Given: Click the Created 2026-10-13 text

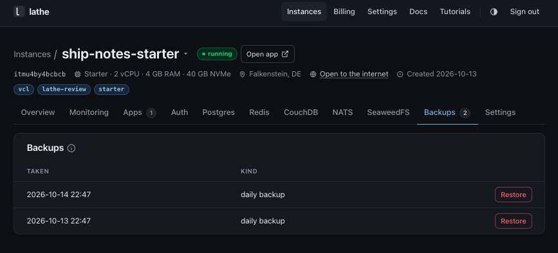Looking at the screenshot, I should (442, 74).
